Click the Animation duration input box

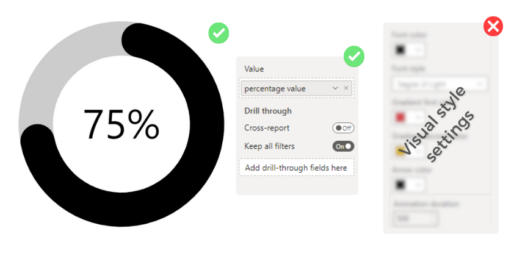tap(415, 219)
